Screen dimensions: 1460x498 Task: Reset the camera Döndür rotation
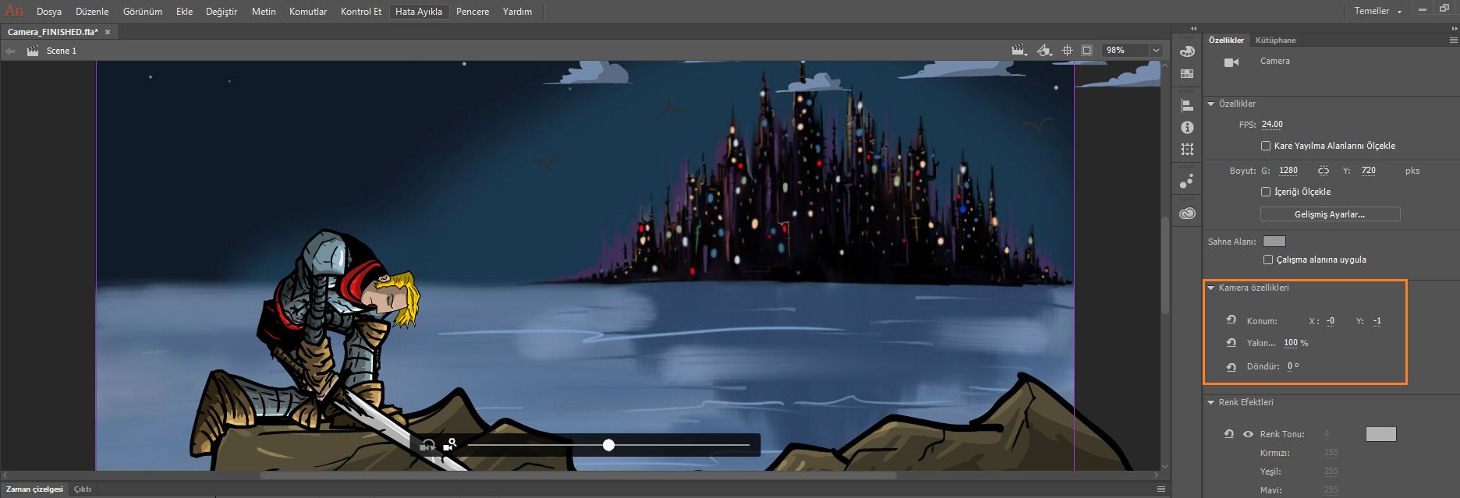click(x=1231, y=366)
